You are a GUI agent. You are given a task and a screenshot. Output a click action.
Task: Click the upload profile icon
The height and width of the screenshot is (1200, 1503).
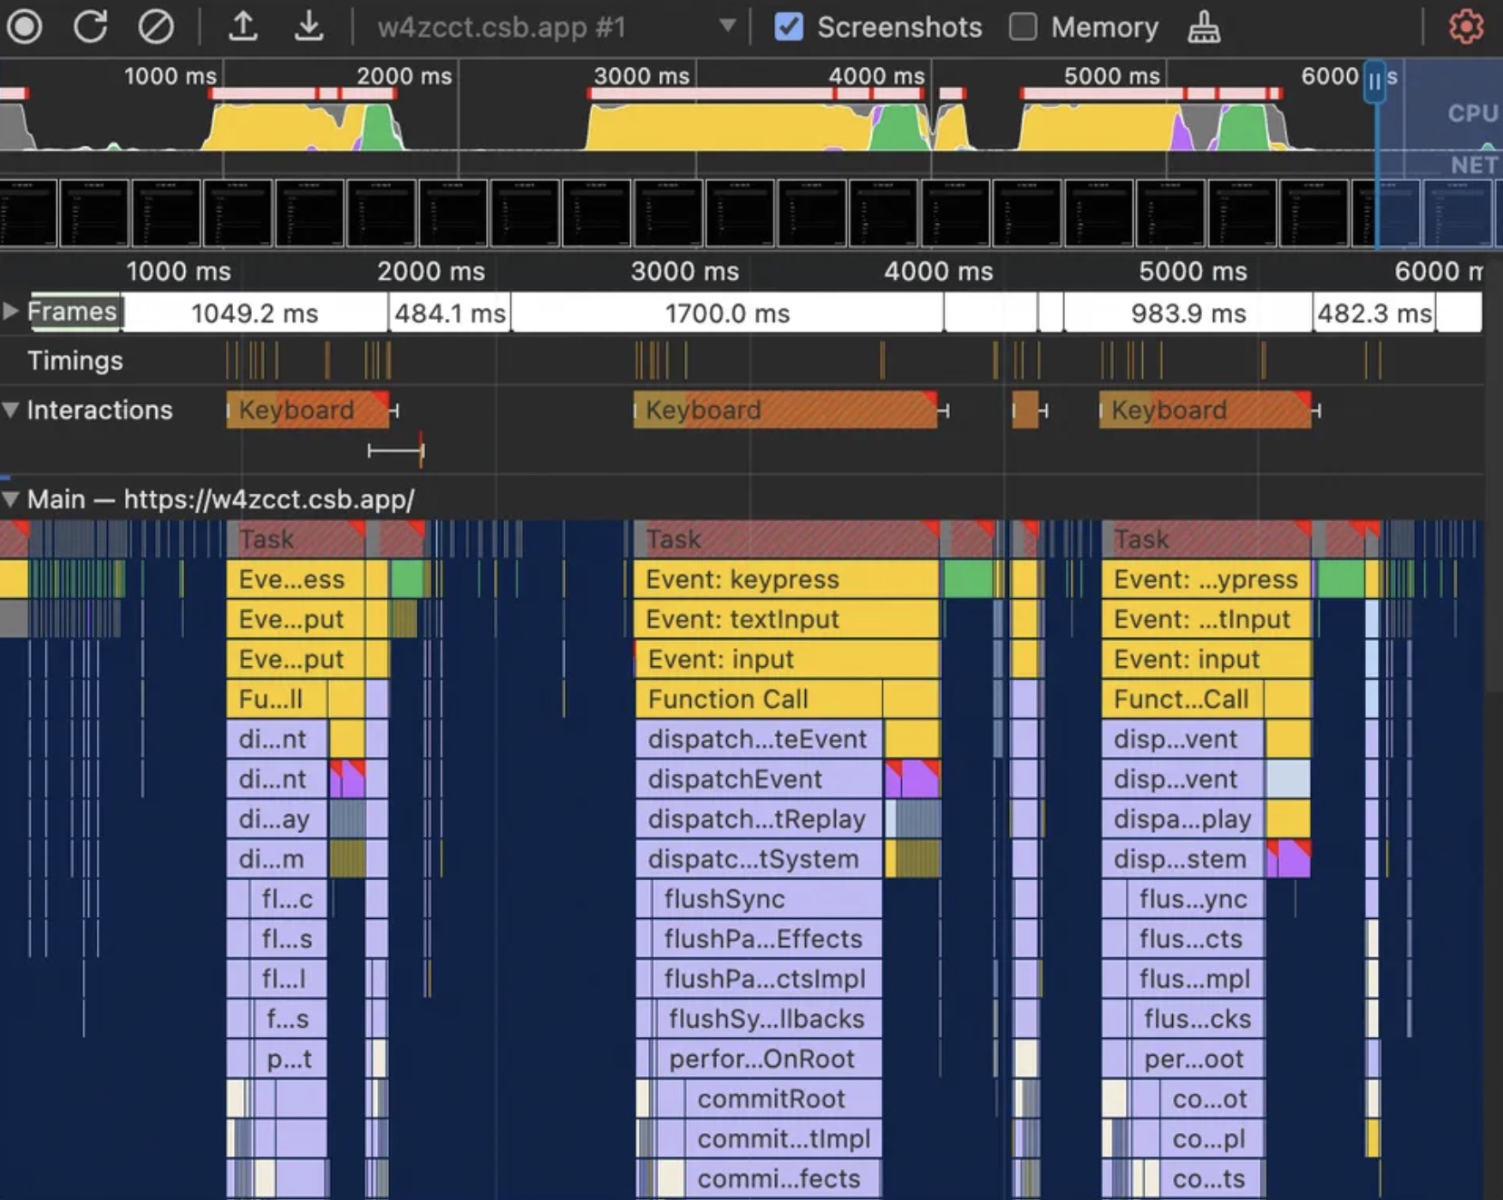pyautogui.click(x=242, y=26)
